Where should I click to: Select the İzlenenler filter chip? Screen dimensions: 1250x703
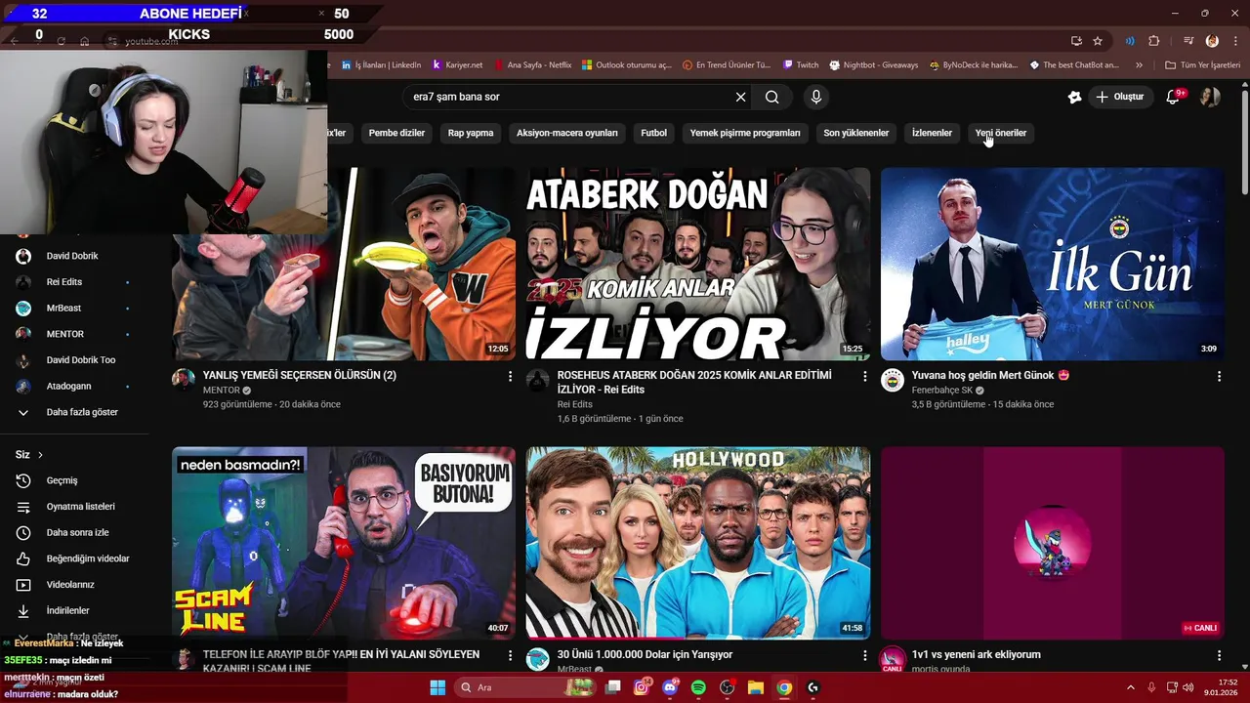coord(932,133)
